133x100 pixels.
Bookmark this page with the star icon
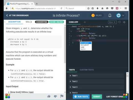point(88,8)
